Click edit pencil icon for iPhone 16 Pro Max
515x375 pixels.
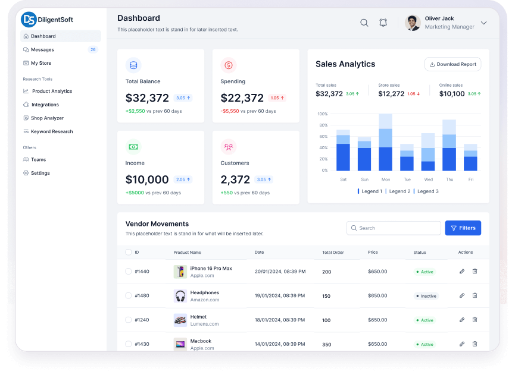461,272
